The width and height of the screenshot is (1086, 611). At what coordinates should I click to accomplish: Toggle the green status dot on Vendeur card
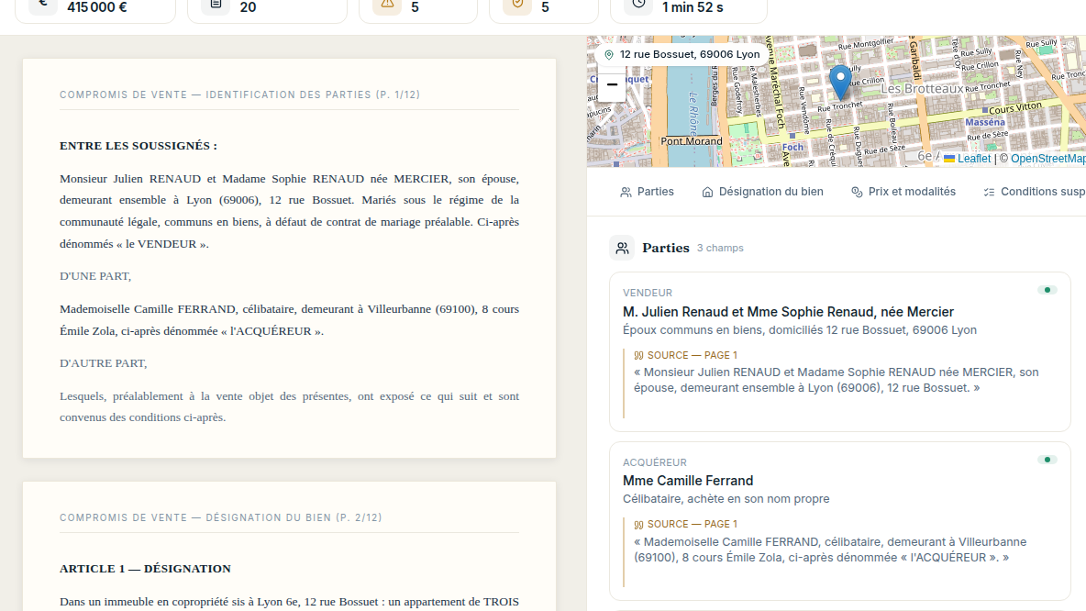click(x=1047, y=290)
